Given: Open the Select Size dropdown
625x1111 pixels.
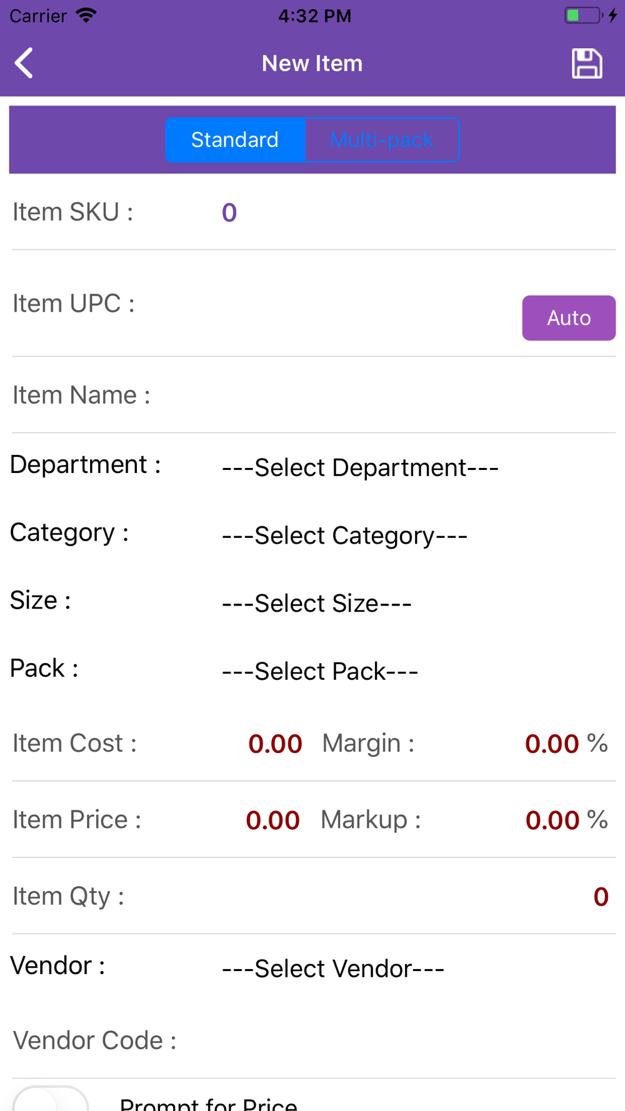Looking at the screenshot, I should coord(317,604).
